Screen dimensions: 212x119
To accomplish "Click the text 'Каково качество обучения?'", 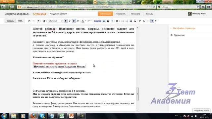I will [x=48, y=57].
